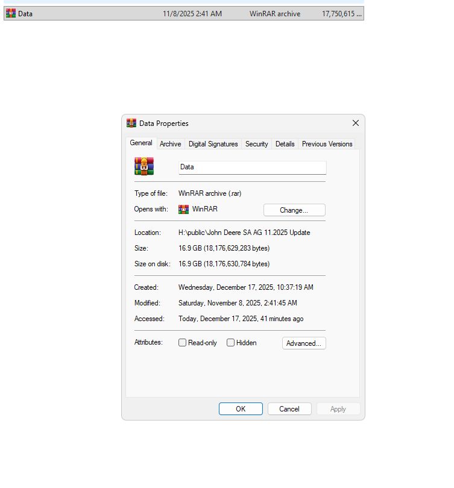Toggle the Hidden attribute checkbox
454x488 pixels.
tap(230, 343)
